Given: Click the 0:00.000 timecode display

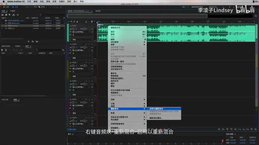Looking at the screenshot, I should pyautogui.click(x=72, y=129).
